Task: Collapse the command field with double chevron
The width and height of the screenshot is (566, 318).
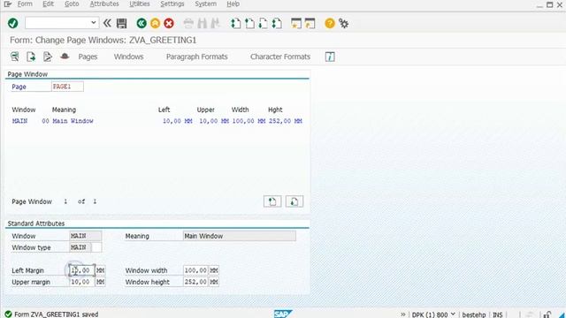Action: (107, 24)
